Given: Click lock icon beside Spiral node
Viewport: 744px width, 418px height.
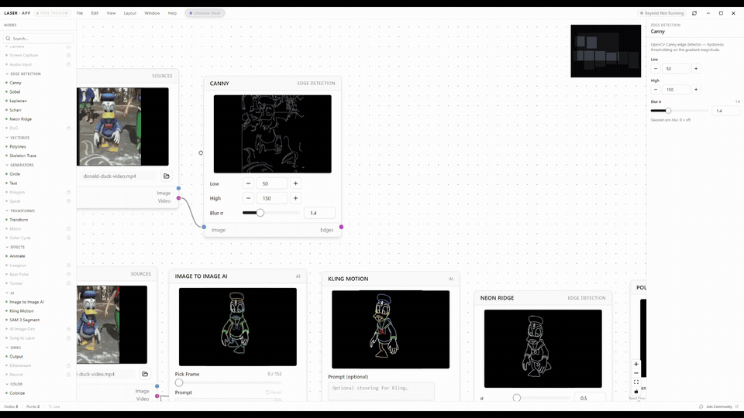Looking at the screenshot, I should pyautogui.click(x=68, y=201).
